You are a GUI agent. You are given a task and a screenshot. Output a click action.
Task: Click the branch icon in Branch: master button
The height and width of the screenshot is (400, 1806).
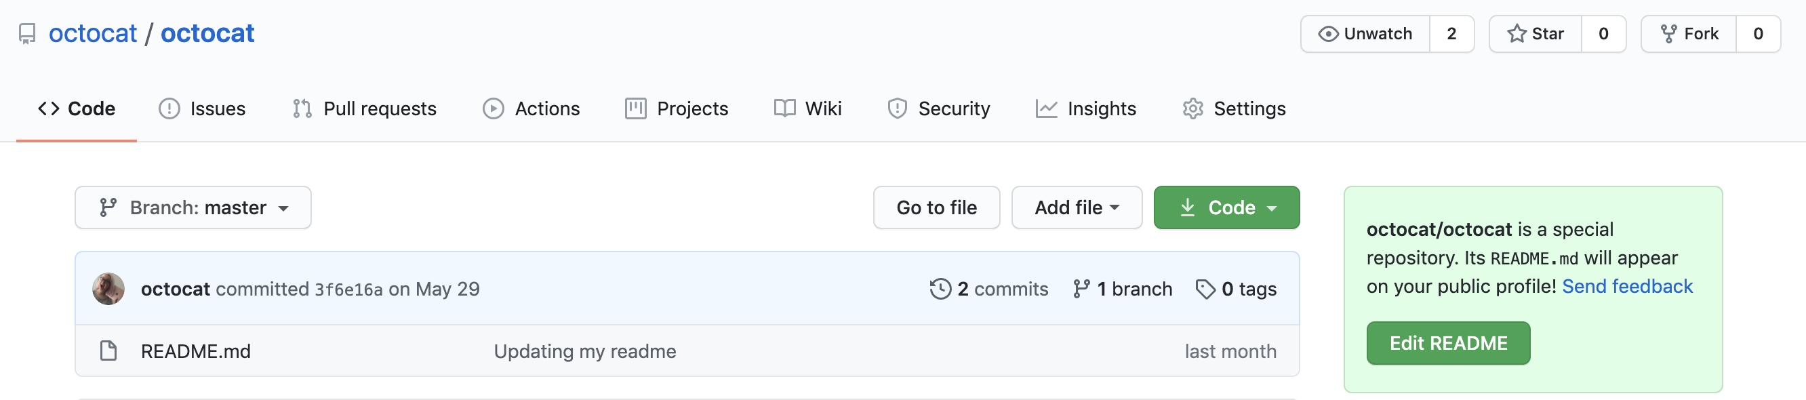(x=108, y=207)
